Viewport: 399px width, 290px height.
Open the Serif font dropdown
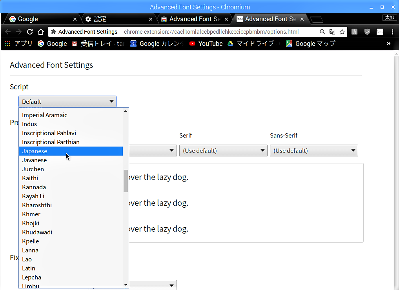[223, 150]
